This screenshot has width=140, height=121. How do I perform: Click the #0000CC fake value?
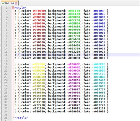click(x=99, y=20)
